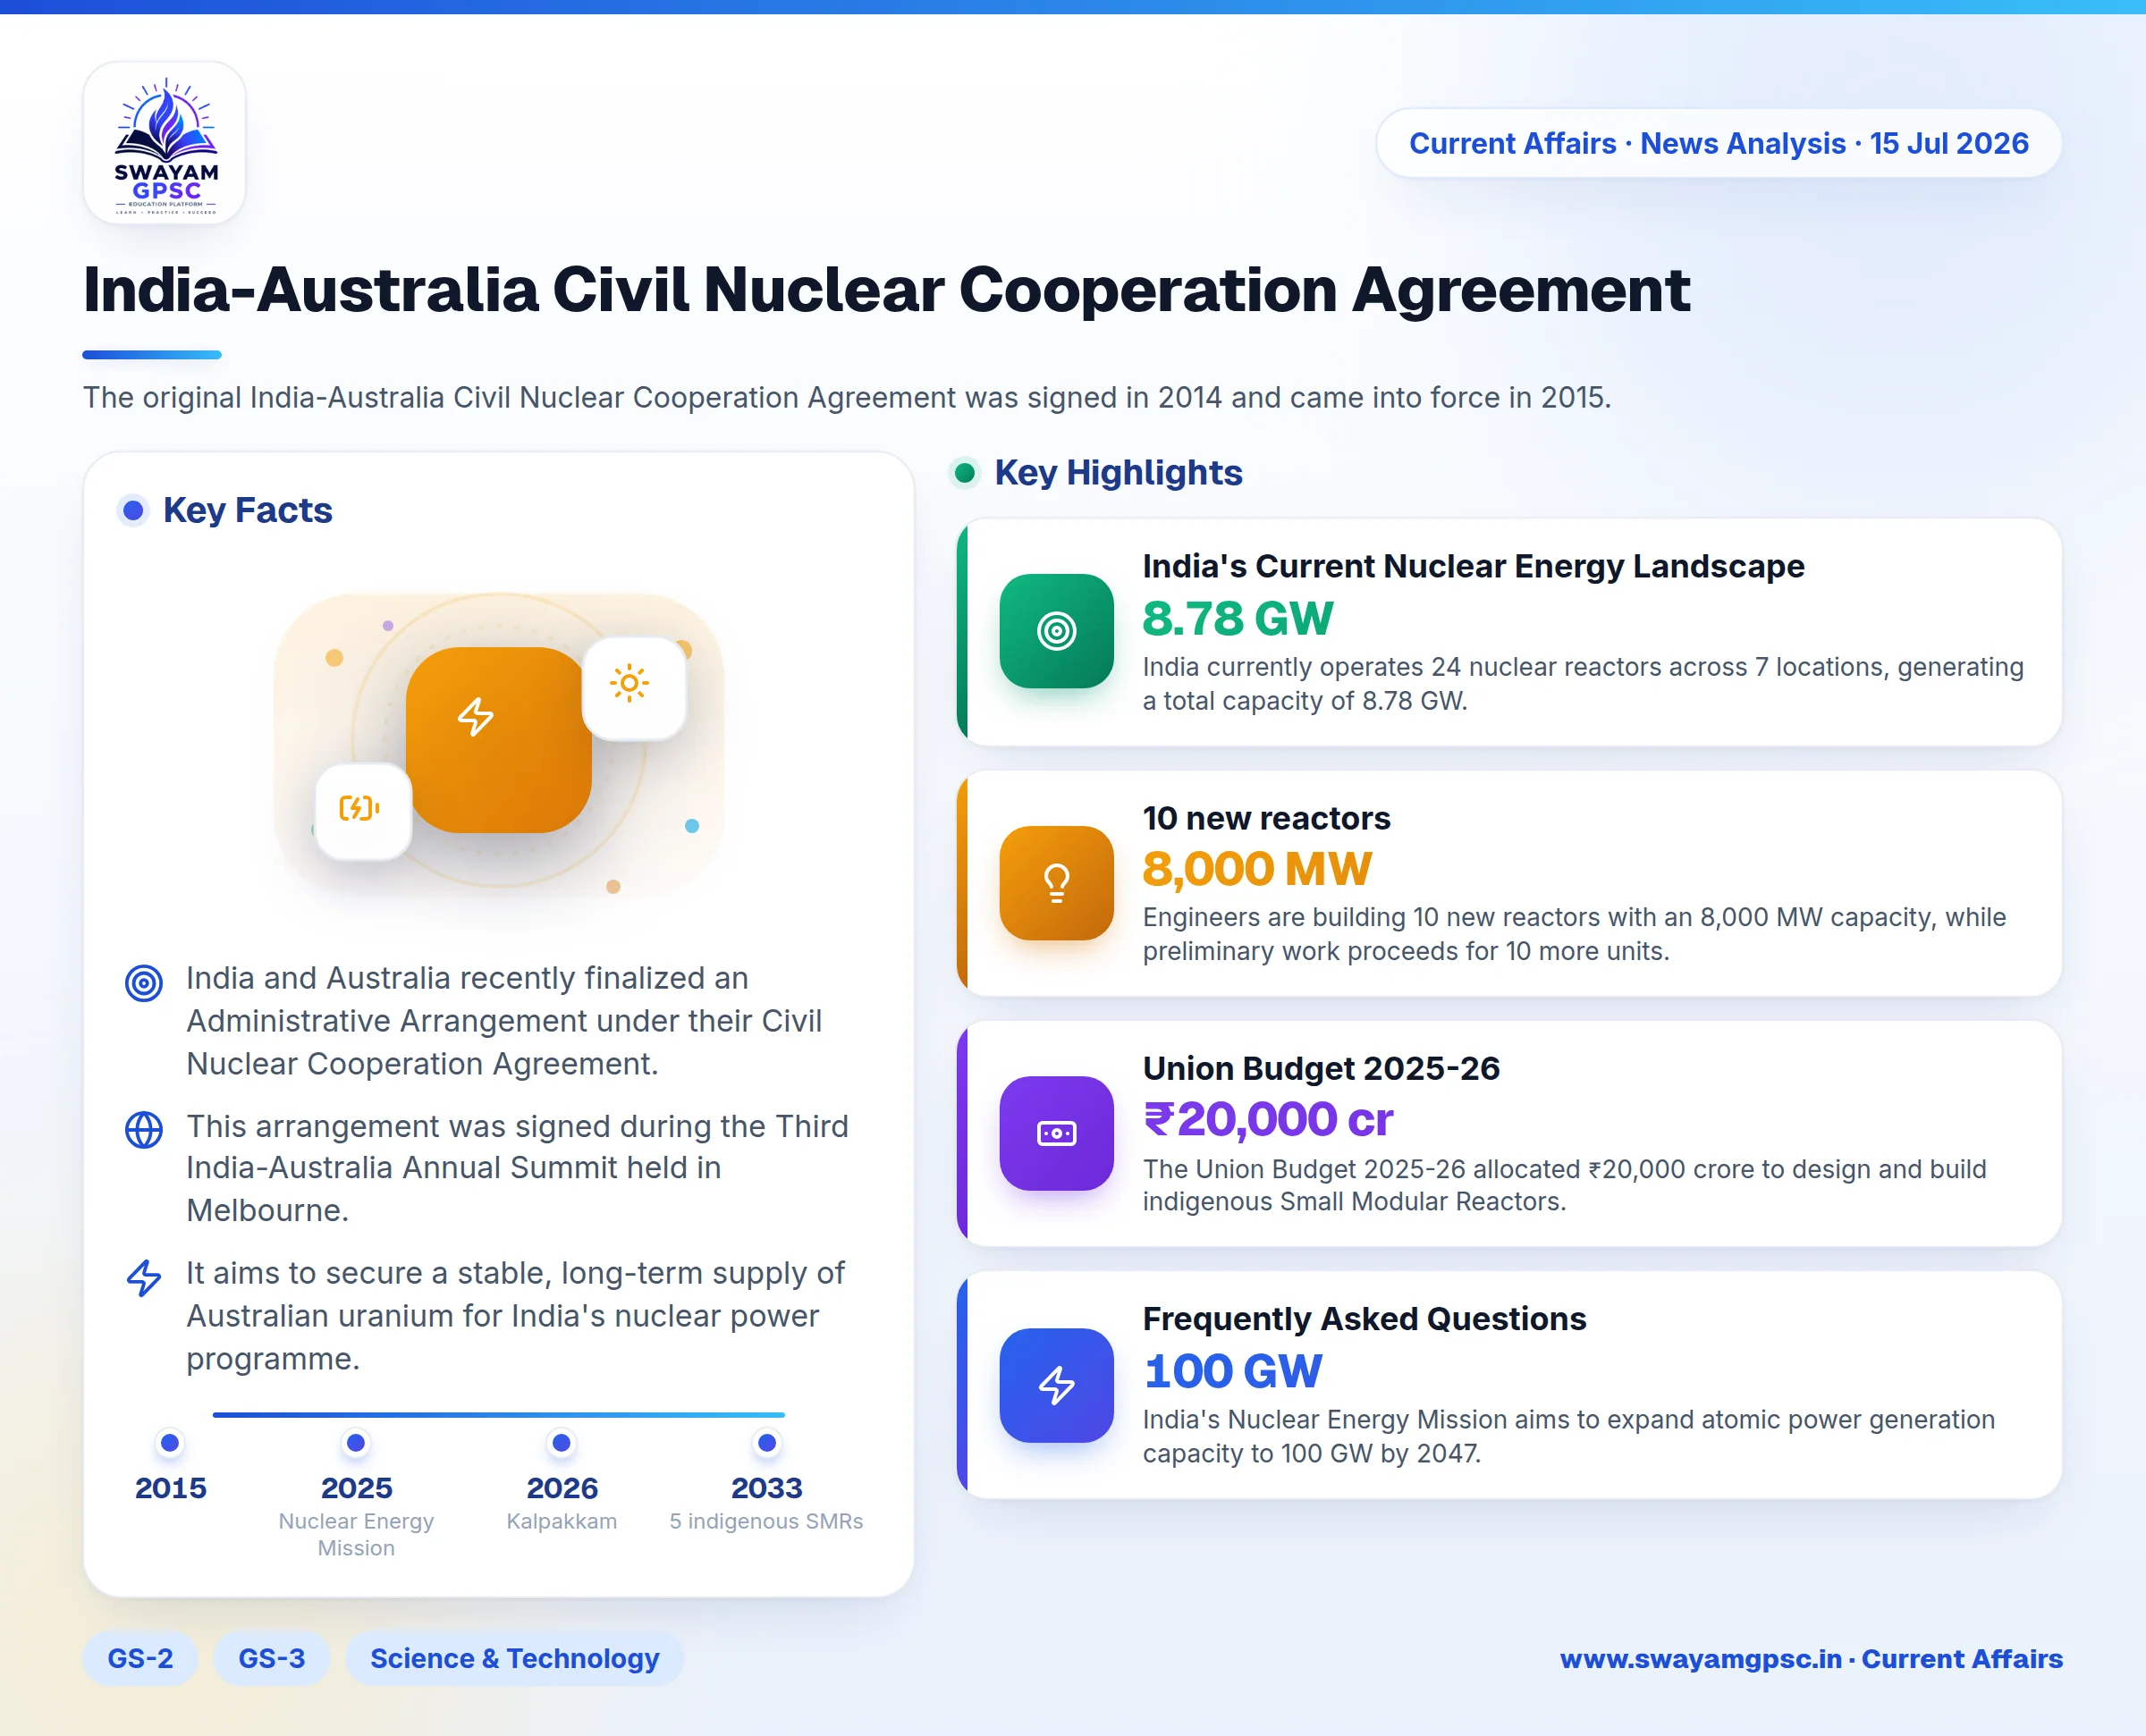
Task: Click the India-Australia Civil Nuclear Cooperation Agreement title
Action: 887,290
